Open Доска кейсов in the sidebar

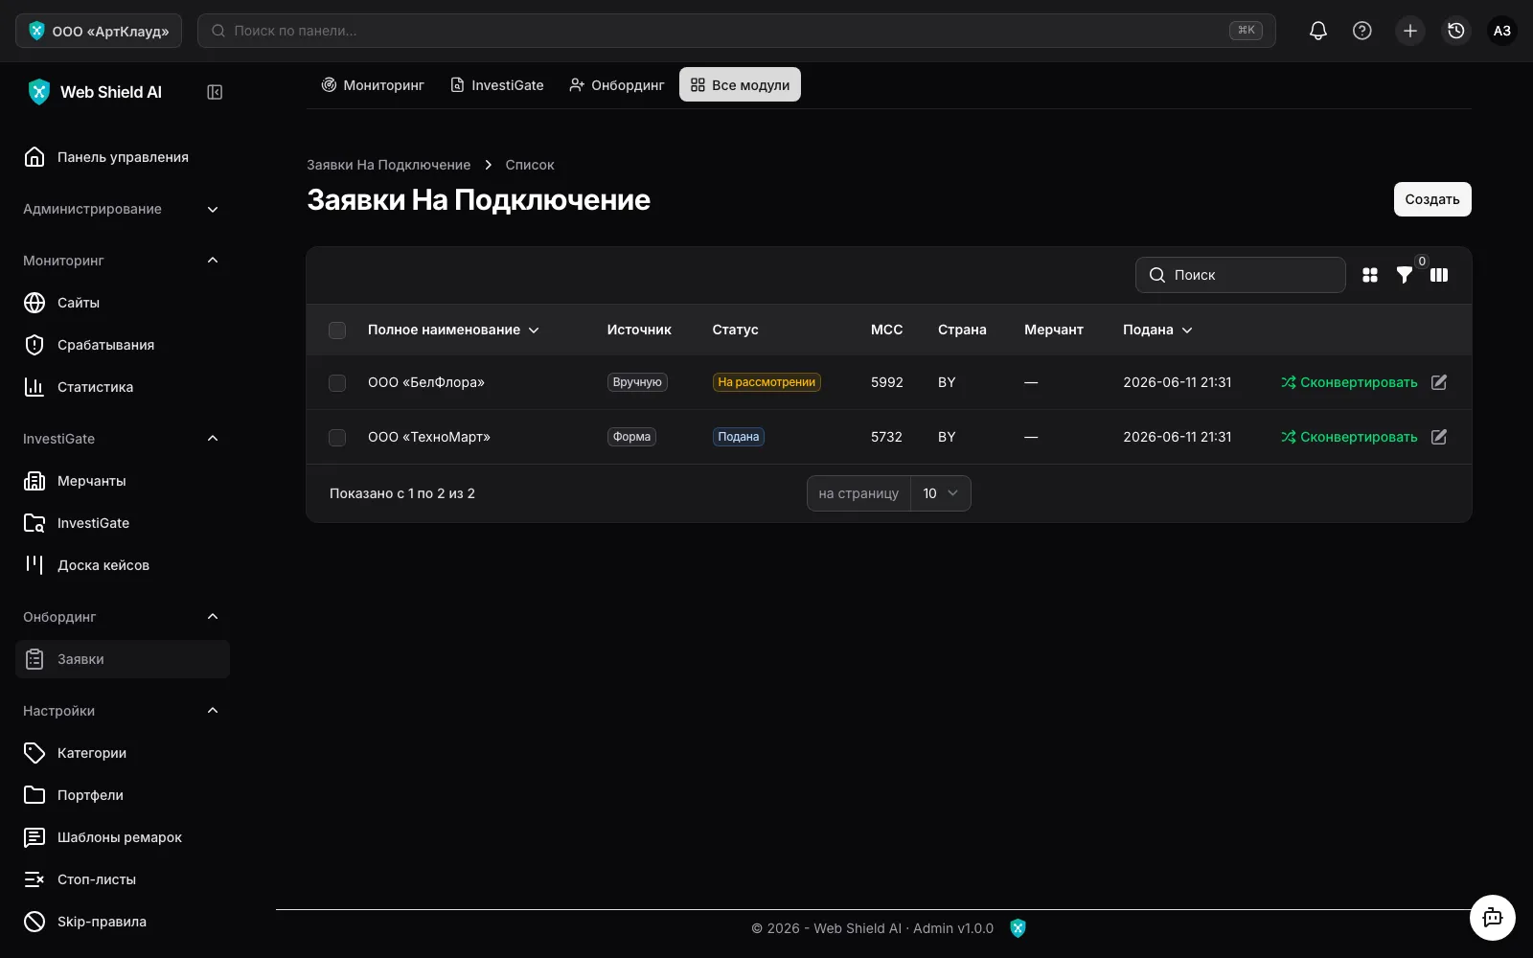(123, 565)
